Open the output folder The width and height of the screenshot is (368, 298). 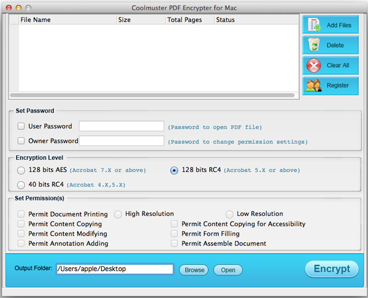(x=228, y=270)
